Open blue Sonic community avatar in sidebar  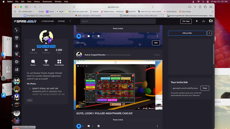pos(17,97)
